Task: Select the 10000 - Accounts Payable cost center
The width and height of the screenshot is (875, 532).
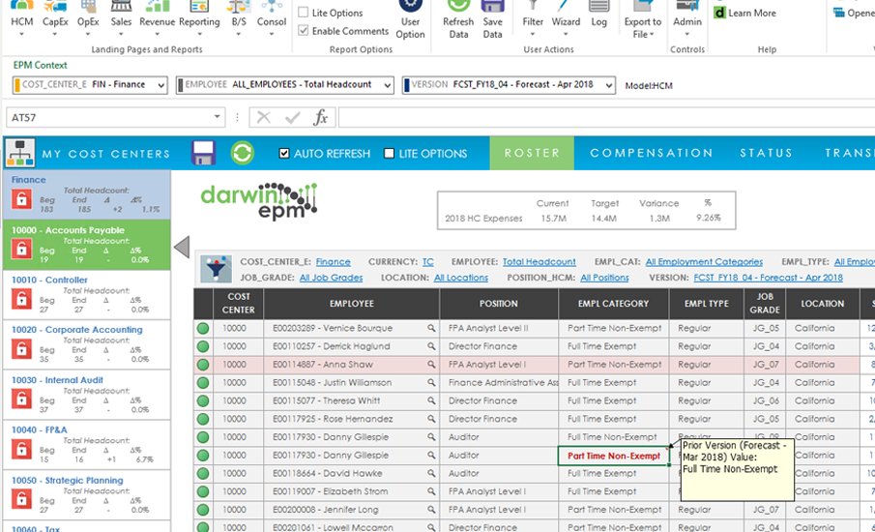Action: (86, 245)
